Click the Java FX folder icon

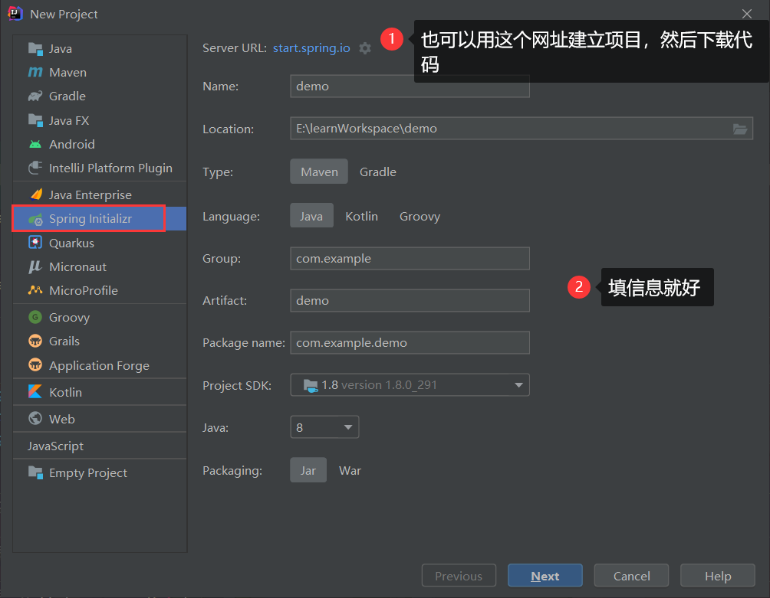(35, 120)
